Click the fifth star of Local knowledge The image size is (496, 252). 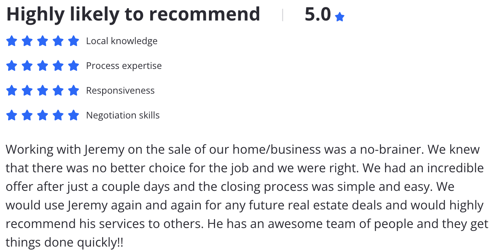click(x=74, y=41)
